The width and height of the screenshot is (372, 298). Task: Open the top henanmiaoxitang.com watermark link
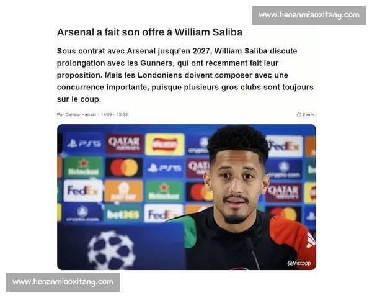click(x=309, y=15)
